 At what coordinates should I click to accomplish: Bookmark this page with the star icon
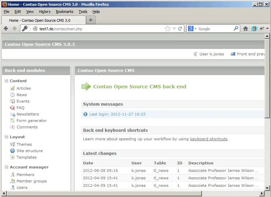pyautogui.click(x=167, y=29)
